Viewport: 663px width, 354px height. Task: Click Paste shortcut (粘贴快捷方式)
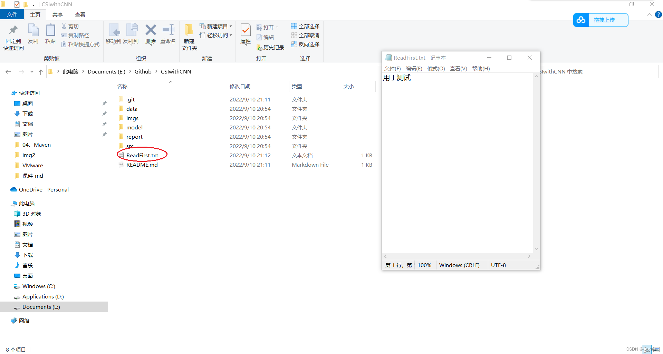(x=80, y=44)
